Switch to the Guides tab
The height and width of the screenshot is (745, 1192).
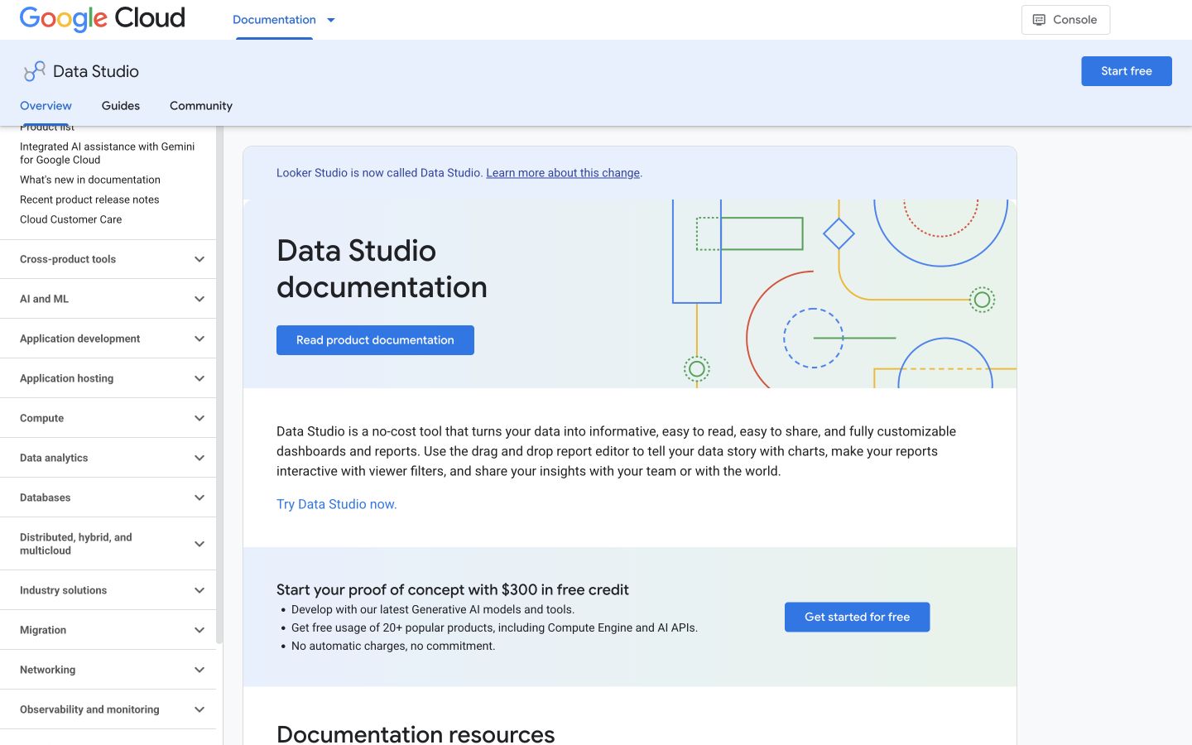(121, 106)
